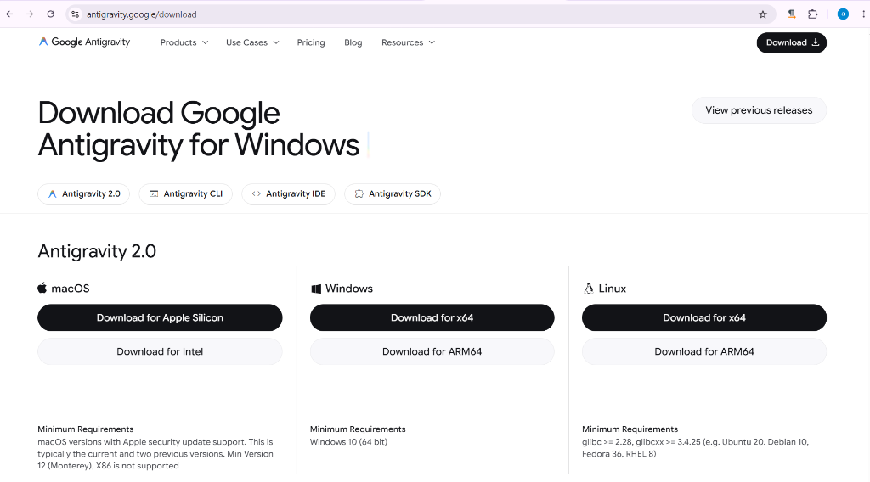Download Linux x64 package
870x482 pixels.
(704, 317)
